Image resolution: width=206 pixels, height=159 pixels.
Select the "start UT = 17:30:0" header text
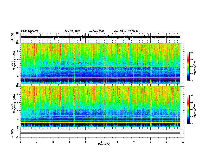click(x=126, y=31)
